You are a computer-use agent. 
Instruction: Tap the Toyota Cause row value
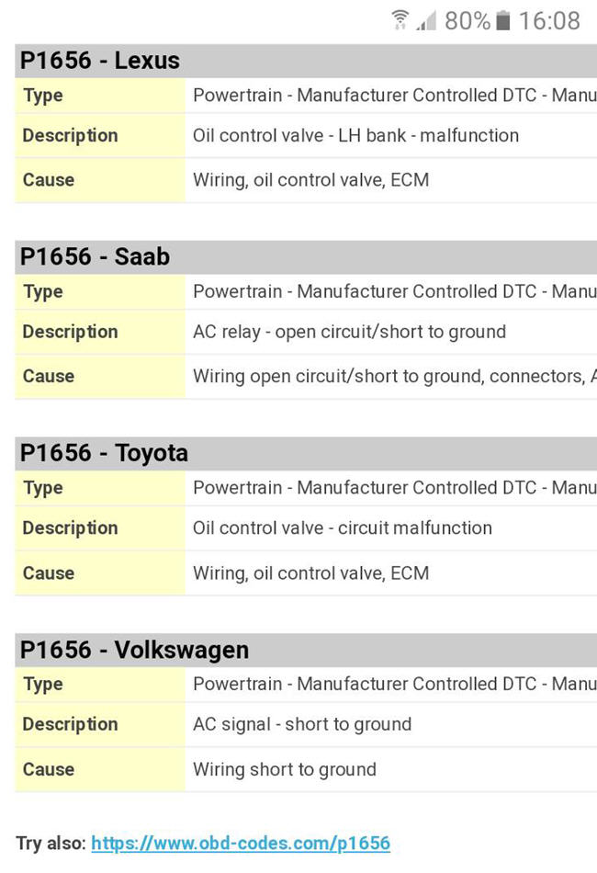pos(310,573)
